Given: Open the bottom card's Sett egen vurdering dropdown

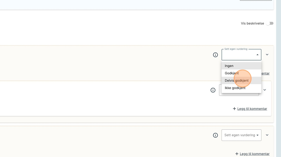Looking at the screenshot, I should pyautogui.click(x=241, y=135).
